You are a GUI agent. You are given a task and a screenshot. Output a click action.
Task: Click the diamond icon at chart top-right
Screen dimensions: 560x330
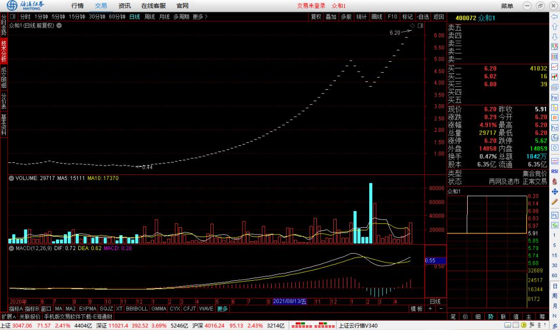click(413, 26)
